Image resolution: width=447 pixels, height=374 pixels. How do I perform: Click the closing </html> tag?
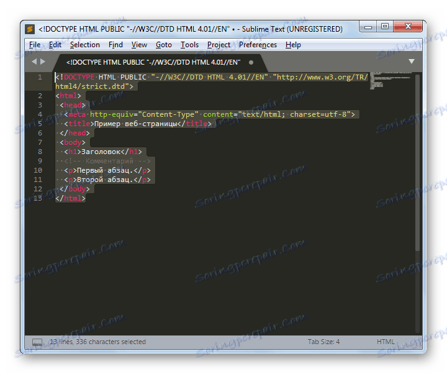[x=70, y=198]
